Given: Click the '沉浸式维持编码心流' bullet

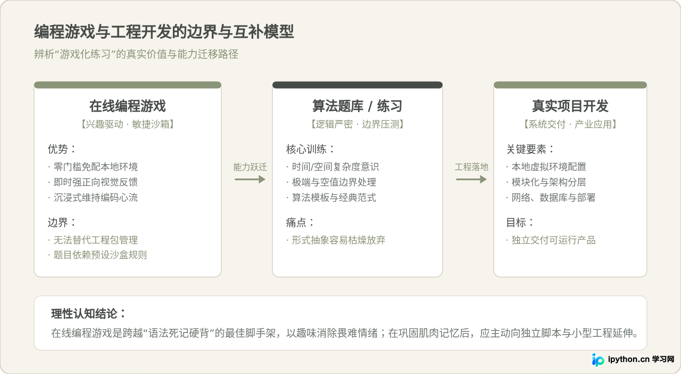Looking at the screenshot, I should point(93,198).
